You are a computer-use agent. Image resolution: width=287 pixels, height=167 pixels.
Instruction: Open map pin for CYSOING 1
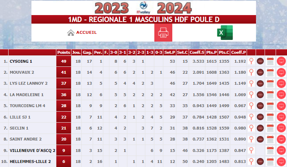pos(251,61)
